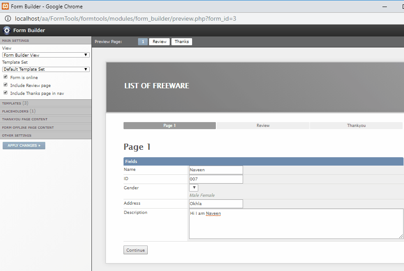Image resolution: width=404 pixels, height=271 pixels.
Task: Collapse the Main Settings section header
Action: [46, 40]
